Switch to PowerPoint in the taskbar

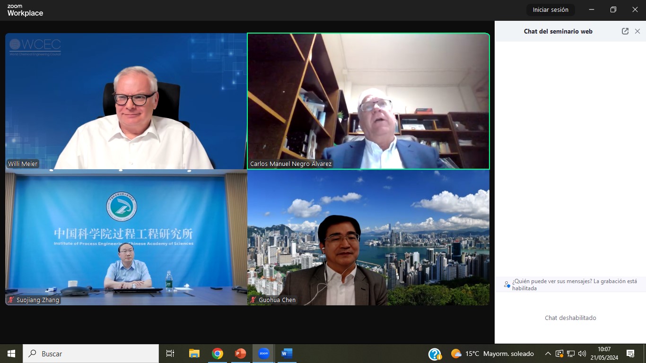tap(241, 354)
